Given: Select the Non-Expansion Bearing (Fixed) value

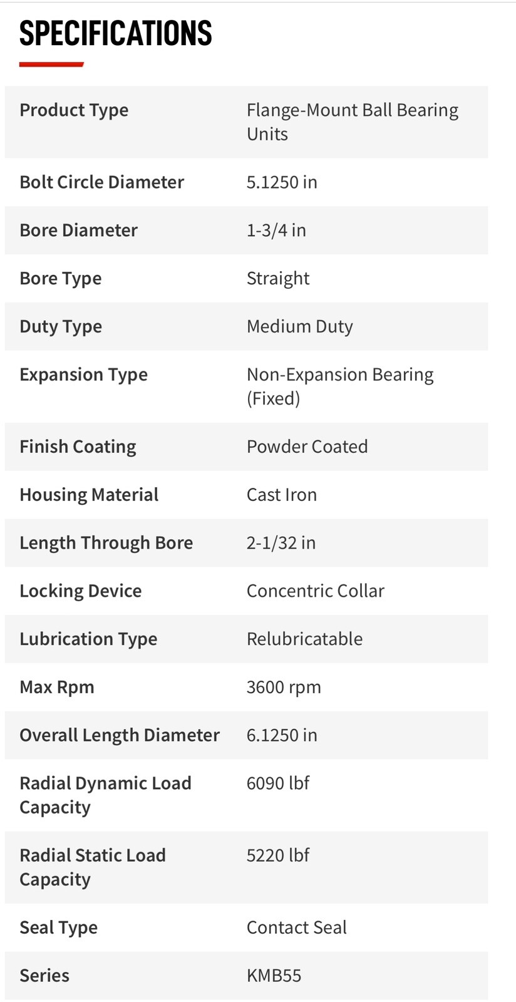Looking at the screenshot, I should 340,386.
